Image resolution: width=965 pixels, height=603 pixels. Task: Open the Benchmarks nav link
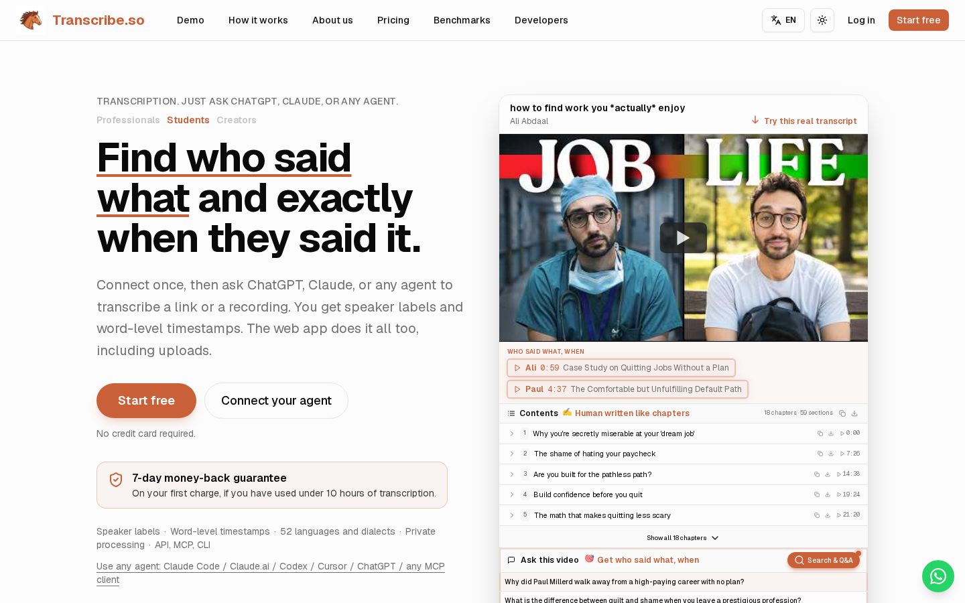point(462,20)
